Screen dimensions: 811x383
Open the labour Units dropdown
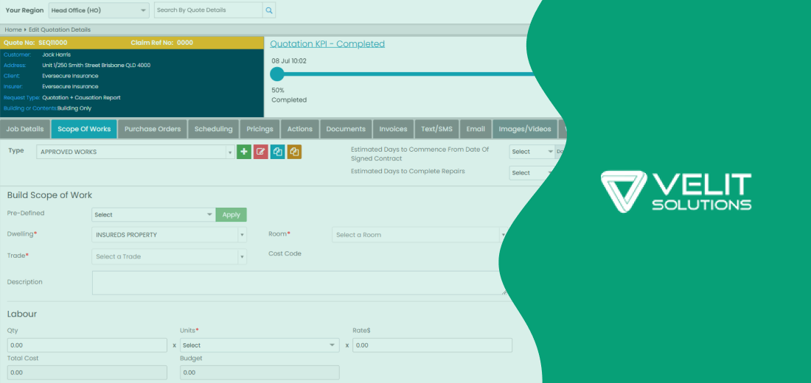tap(260, 345)
